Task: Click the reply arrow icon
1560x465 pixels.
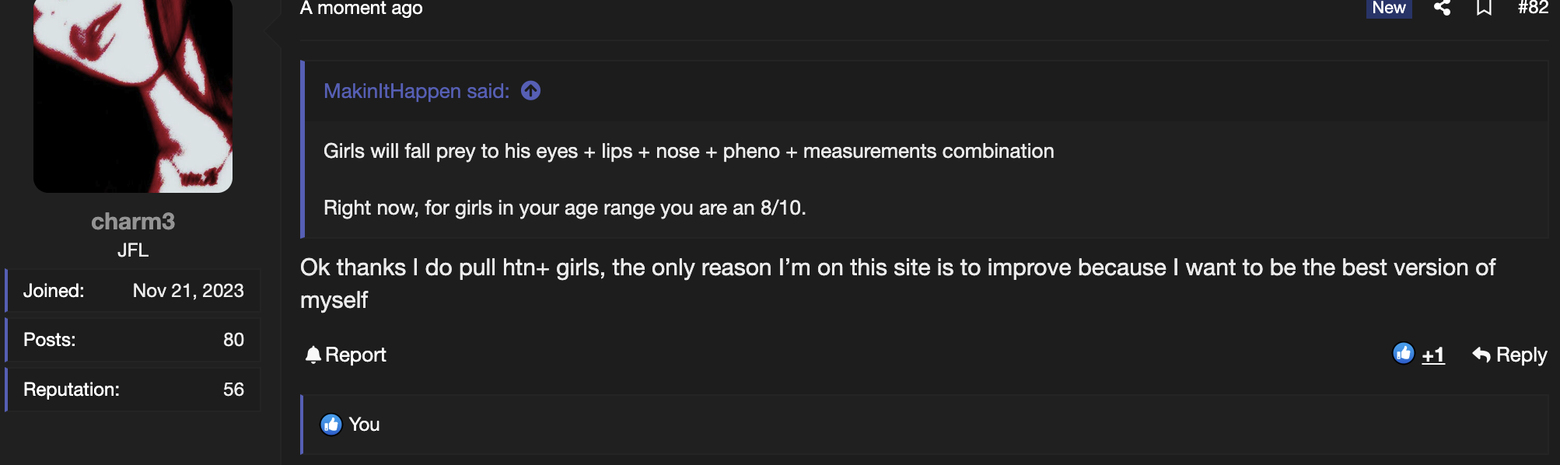Action: [1481, 355]
